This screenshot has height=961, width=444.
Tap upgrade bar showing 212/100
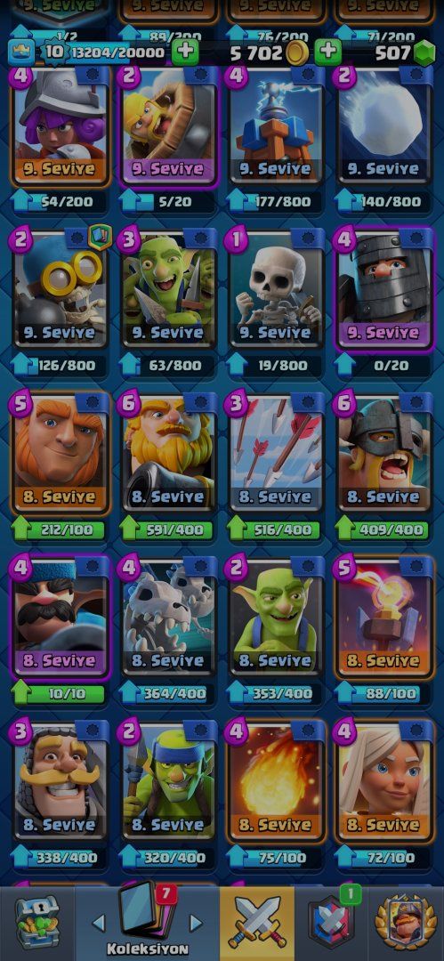pos(59,529)
